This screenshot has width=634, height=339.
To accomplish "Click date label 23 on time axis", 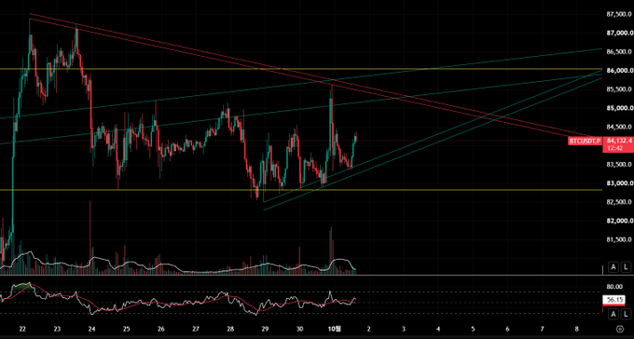I will (57, 328).
